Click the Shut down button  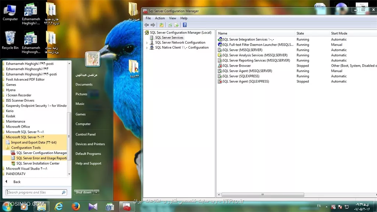tap(84, 192)
